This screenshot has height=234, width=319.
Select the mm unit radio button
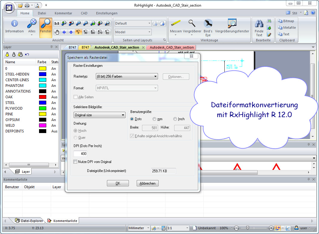click(154, 119)
